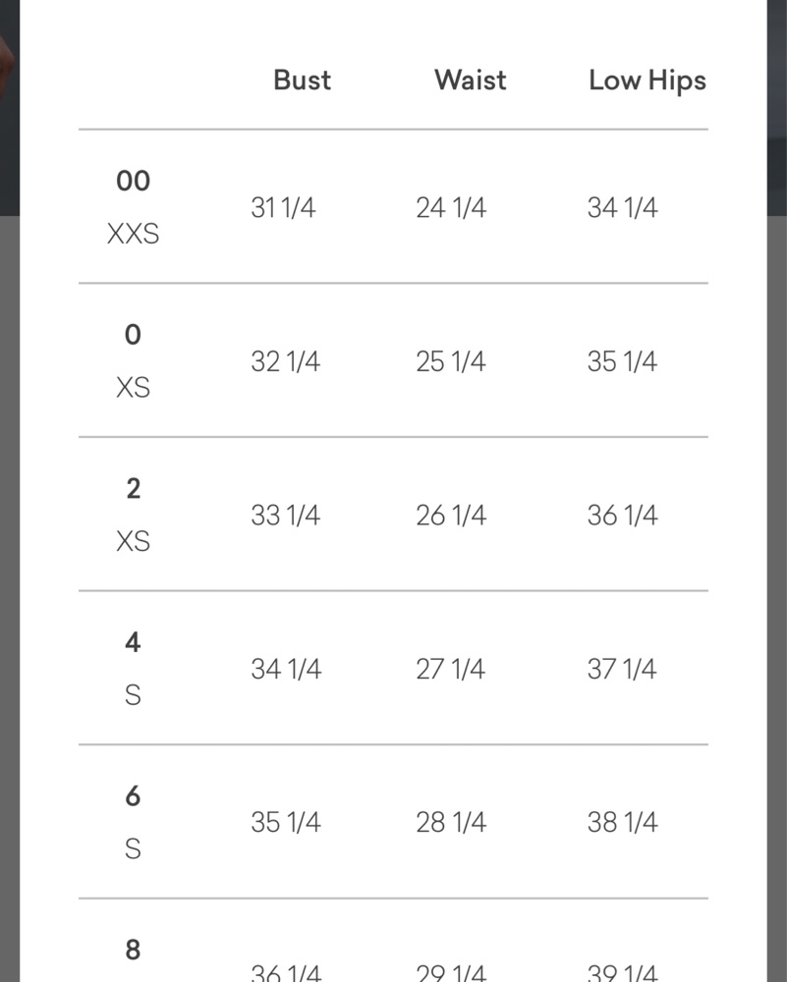Select the size 2 XS row label

(133, 514)
